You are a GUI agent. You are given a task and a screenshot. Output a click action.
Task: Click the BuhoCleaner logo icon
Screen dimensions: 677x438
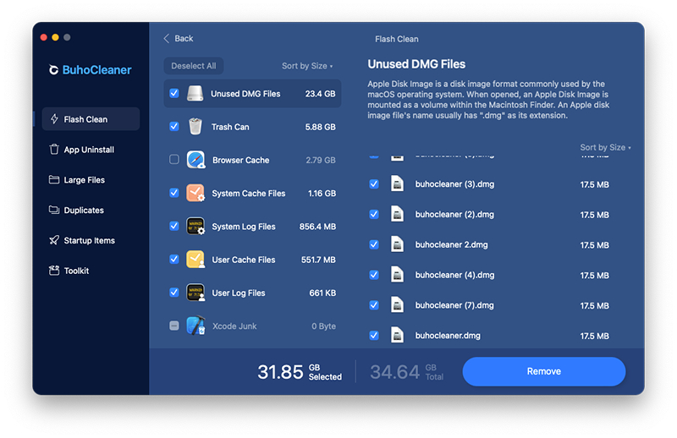(53, 70)
